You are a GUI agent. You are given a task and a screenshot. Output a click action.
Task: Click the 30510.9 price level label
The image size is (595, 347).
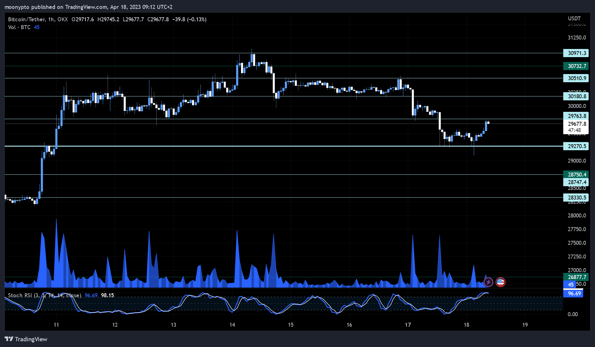click(x=576, y=78)
